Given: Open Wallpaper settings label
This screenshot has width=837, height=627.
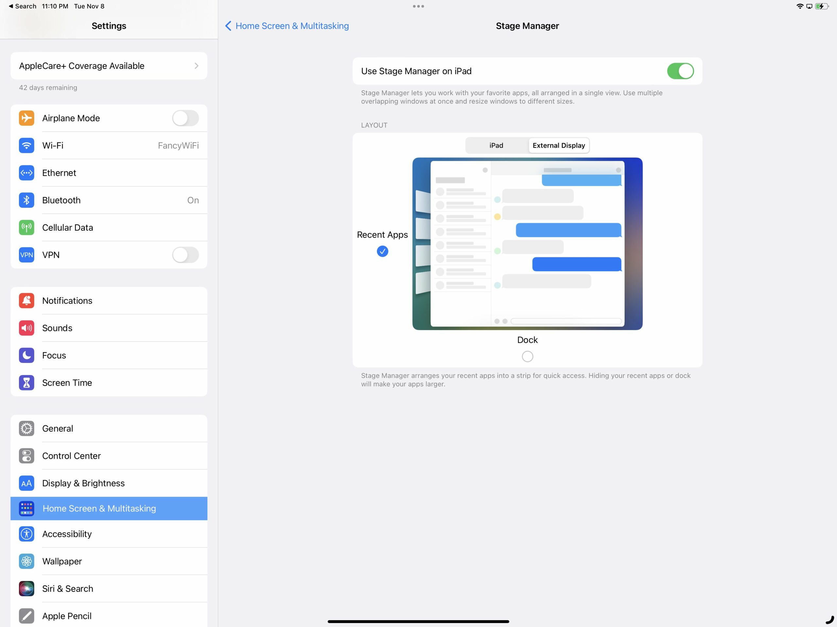Looking at the screenshot, I should point(62,561).
